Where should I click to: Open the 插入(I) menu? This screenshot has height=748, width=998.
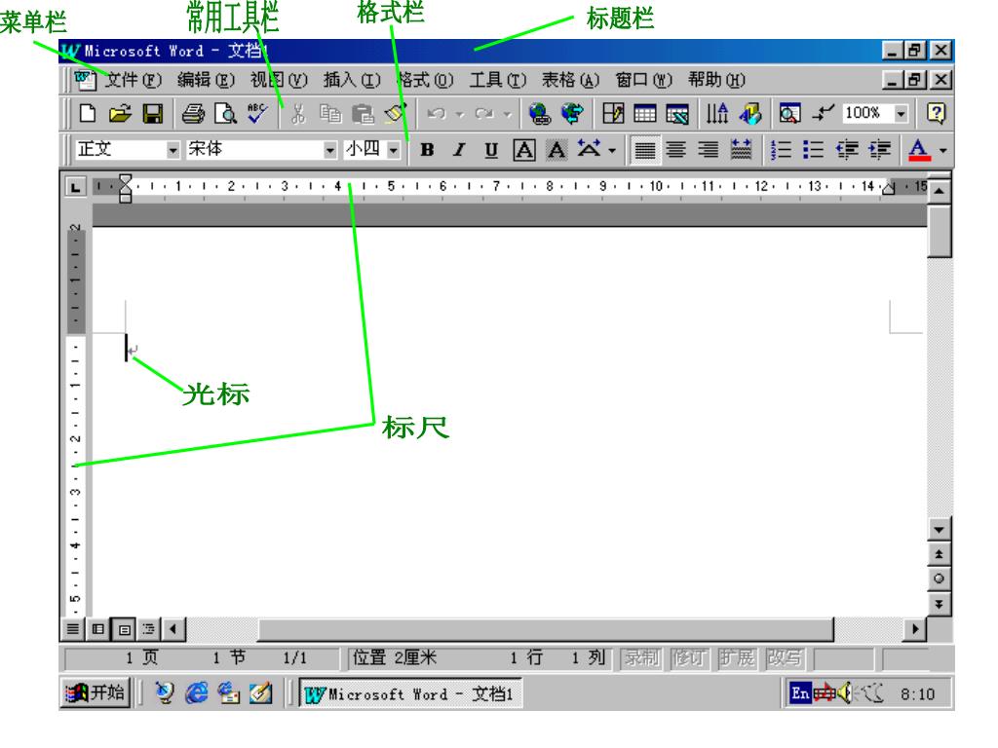pyautogui.click(x=352, y=80)
